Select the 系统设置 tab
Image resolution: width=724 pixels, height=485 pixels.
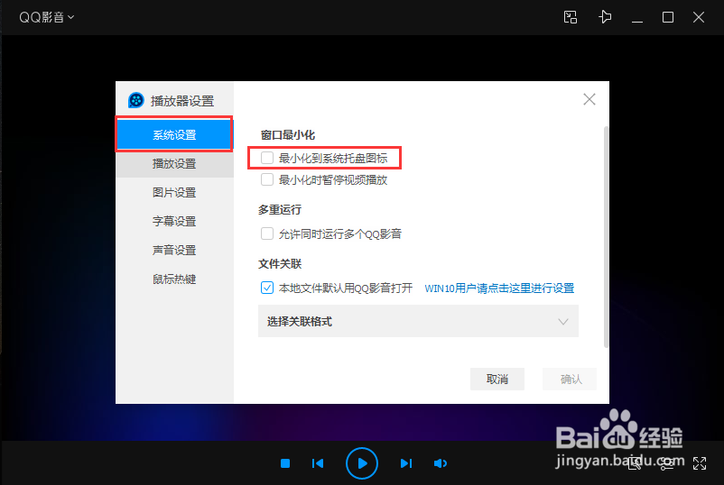pos(174,134)
